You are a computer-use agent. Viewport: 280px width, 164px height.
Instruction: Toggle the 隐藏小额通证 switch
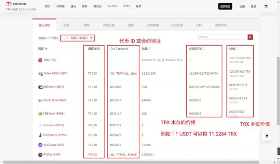(x=66, y=38)
